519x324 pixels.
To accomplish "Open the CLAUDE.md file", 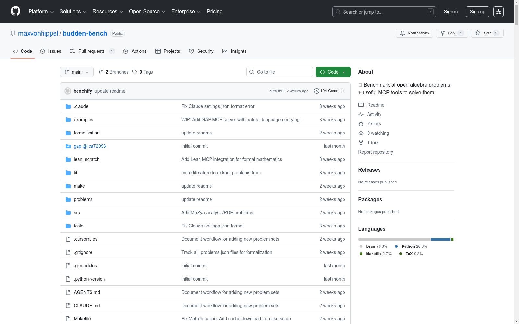I will coord(87,306).
